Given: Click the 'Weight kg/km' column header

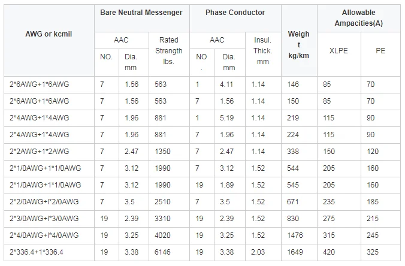Looking at the screenshot, I should (x=298, y=45).
